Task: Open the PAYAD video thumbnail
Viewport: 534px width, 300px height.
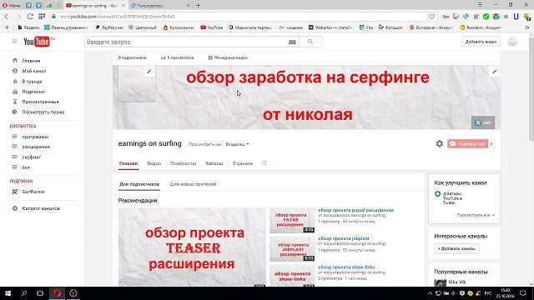Action: 292,220
